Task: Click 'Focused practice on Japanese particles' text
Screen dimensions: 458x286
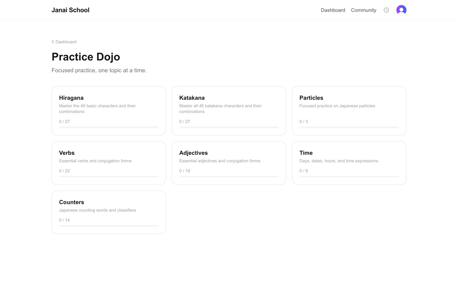Action: coord(337,106)
